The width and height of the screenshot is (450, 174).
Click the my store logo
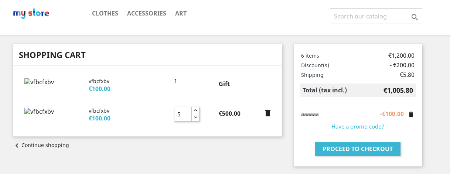point(31,14)
